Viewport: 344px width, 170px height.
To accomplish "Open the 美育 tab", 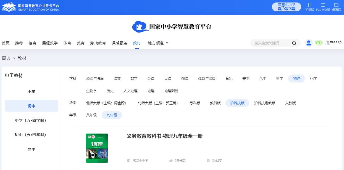I will (81, 43).
